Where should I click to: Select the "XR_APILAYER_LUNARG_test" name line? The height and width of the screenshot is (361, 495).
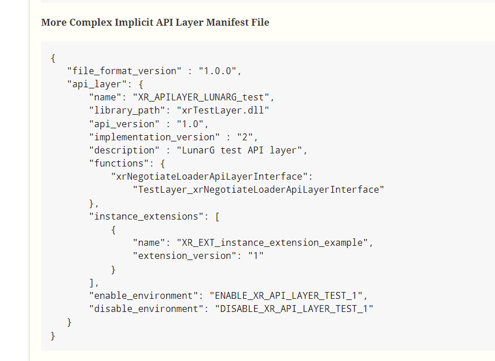click(x=182, y=97)
